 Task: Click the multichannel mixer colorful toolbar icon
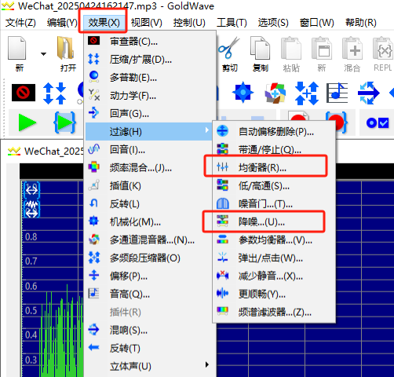[x=275, y=93]
